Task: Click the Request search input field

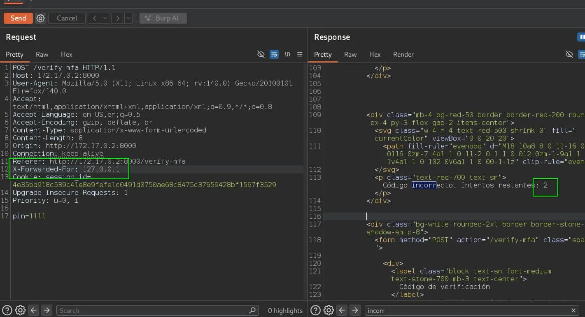Action: 157,310
